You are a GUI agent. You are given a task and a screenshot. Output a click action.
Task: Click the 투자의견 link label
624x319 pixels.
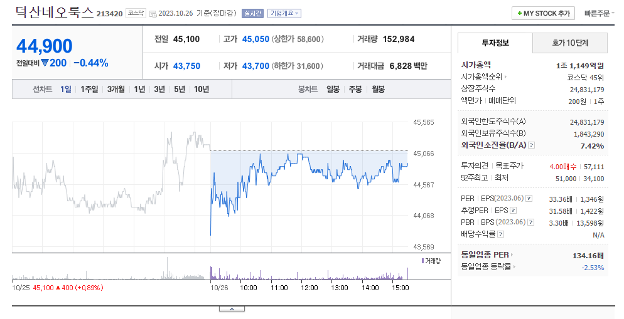[x=475, y=165]
